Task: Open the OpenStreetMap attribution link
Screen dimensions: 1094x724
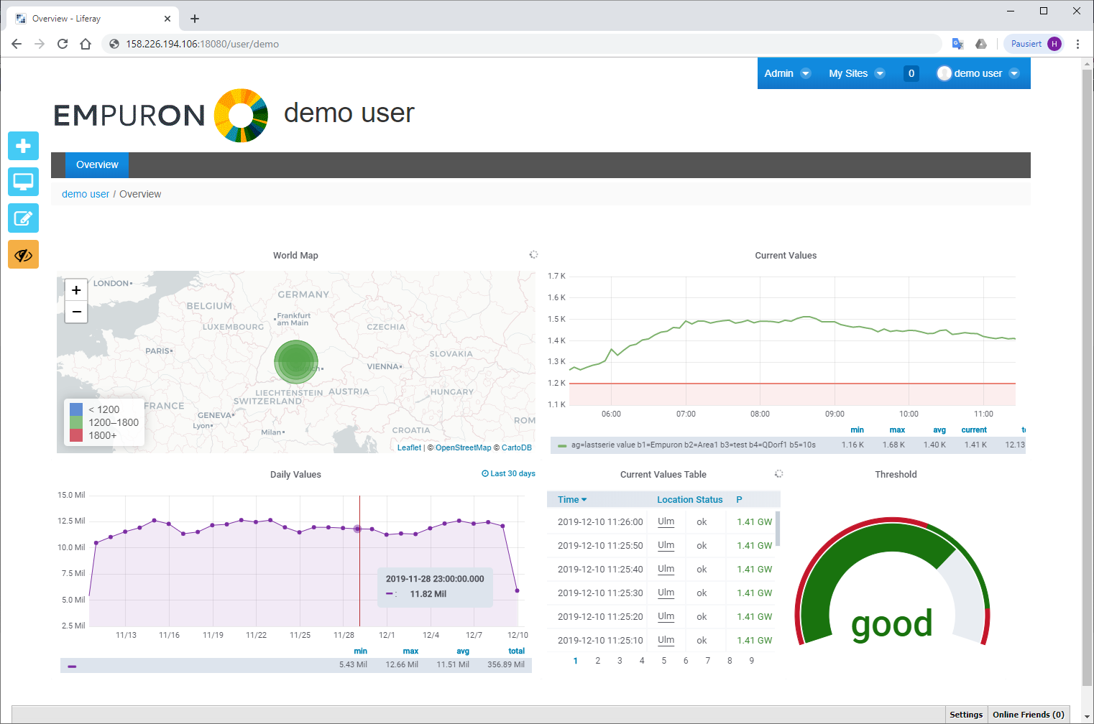Action: 463,447
